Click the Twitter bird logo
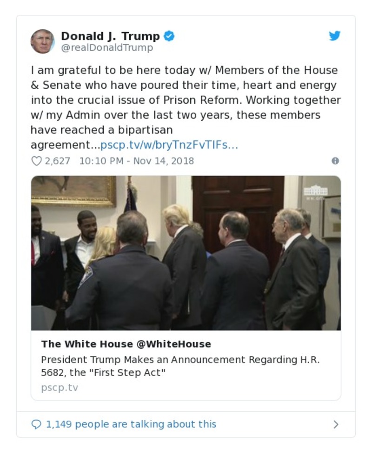 coord(335,35)
